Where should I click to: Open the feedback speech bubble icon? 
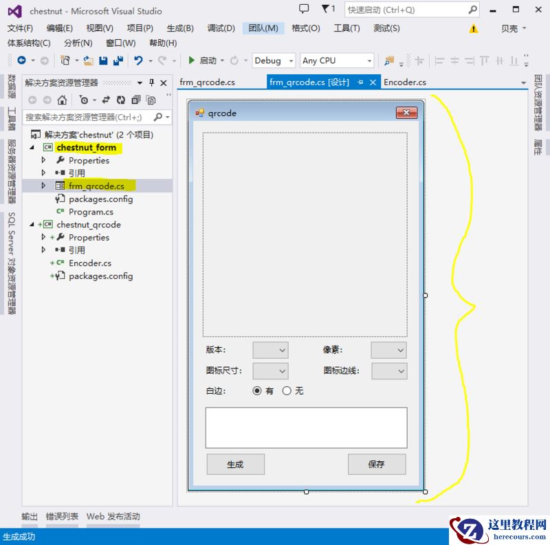304,9
